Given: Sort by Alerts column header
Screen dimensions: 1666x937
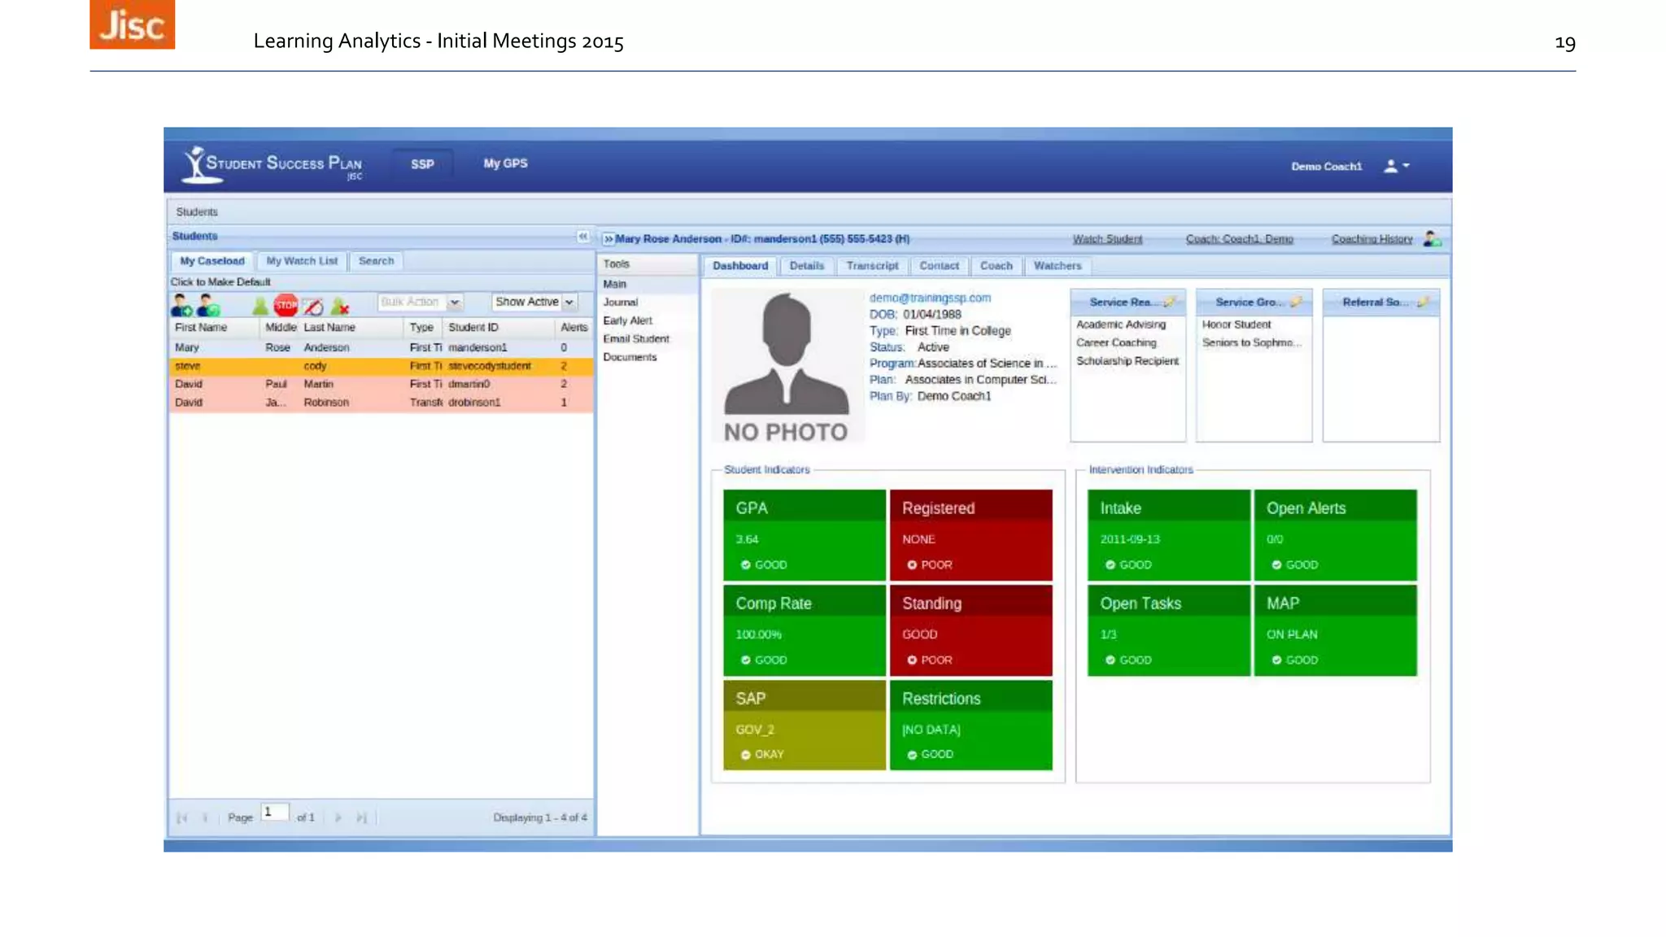Looking at the screenshot, I should tap(574, 327).
